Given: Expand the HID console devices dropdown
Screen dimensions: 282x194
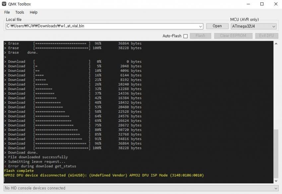Looking at the screenshot, I should [276, 188].
